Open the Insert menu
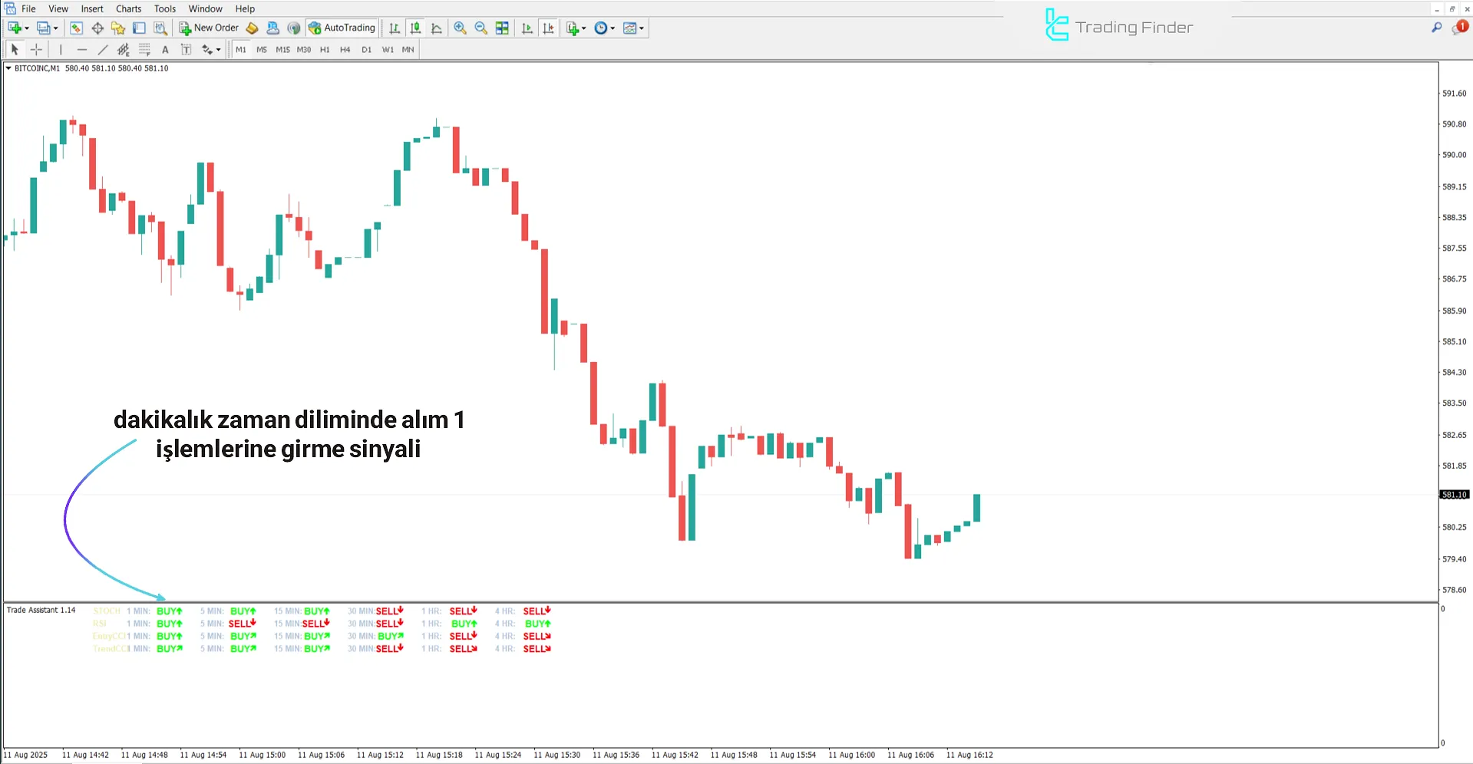This screenshot has height=764, width=1473. pos(91,8)
